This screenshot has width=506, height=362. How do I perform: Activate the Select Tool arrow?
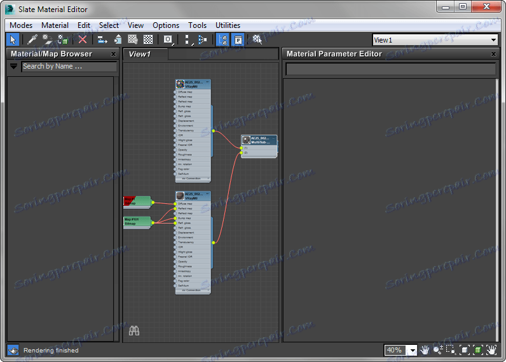click(13, 39)
